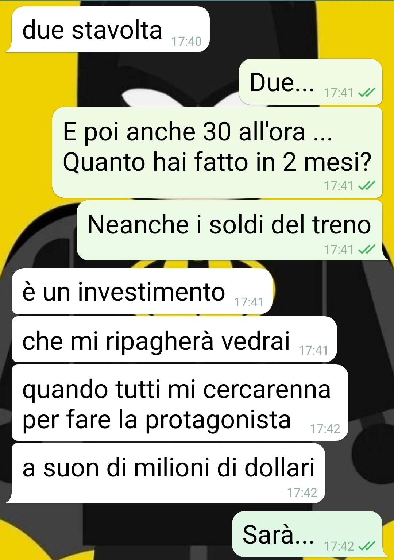The image size is (394, 560).
Task: Tap double-check read receipt on 'Due...' message
Action: [x=366, y=93]
